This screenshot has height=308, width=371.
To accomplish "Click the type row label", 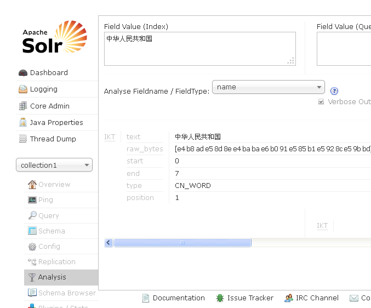I will tap(134, 186).
